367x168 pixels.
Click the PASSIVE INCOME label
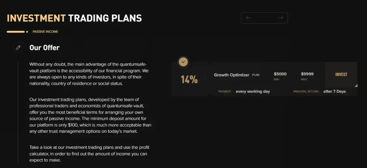click(45, 32)
